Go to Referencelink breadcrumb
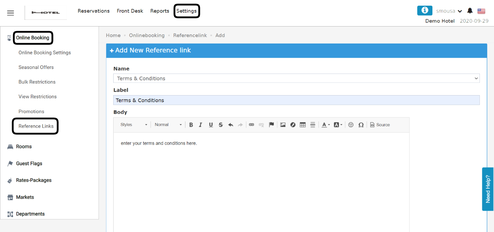Image resolution: width=494 pixels, height=232 pixels. point(190,35)
